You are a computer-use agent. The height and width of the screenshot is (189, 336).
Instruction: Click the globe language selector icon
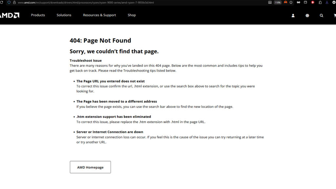pyautogui.click(x=307, y=15)
